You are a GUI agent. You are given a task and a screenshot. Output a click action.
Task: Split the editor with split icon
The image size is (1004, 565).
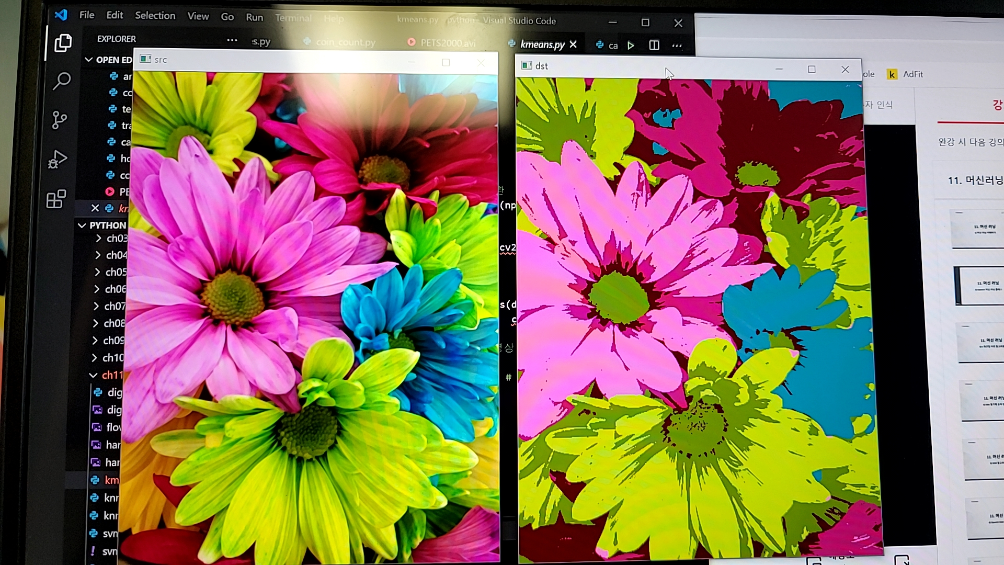[654, 46]
